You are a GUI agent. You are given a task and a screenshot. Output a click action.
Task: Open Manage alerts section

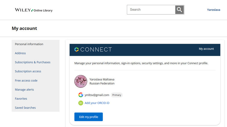(x=24, y=90)
